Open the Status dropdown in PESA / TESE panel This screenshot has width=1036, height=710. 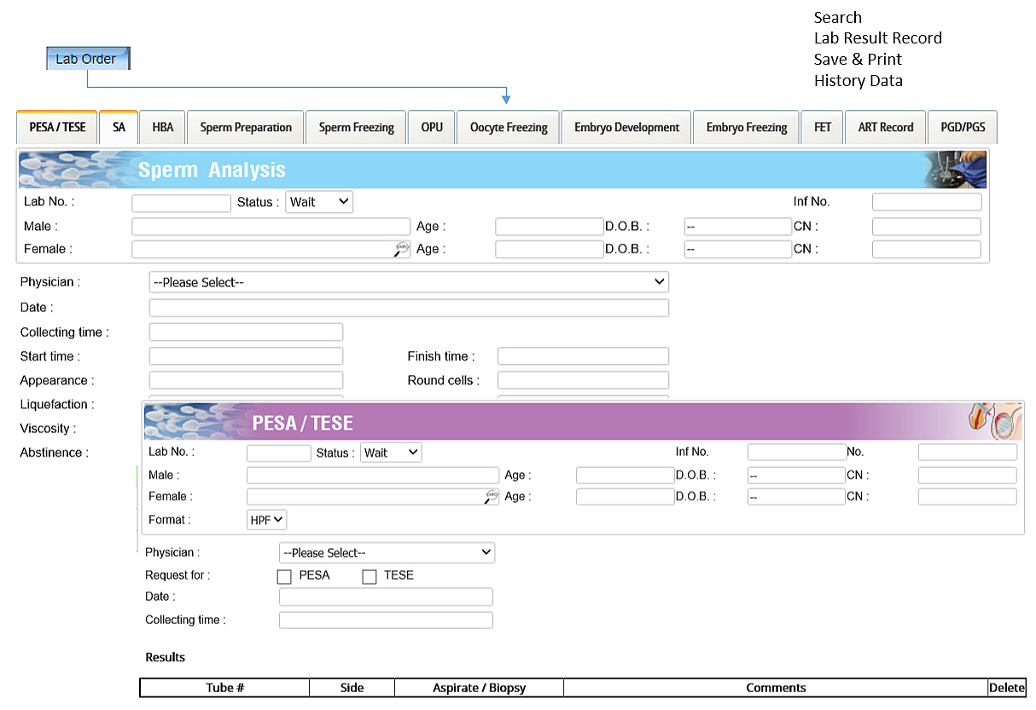391,453
